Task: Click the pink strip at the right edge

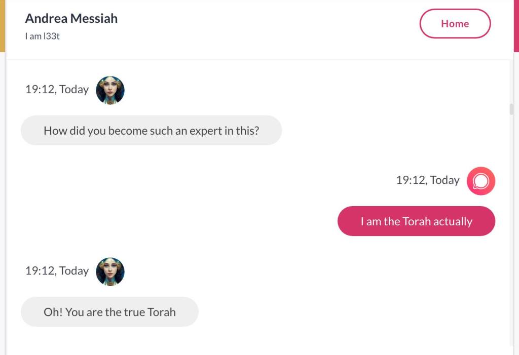Action: [516, 25]
